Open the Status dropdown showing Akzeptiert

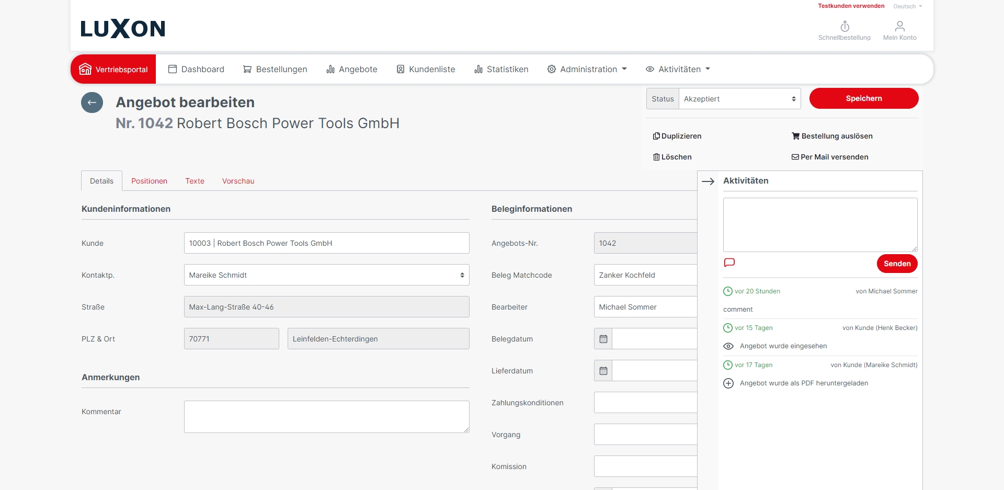click(739, 99)
